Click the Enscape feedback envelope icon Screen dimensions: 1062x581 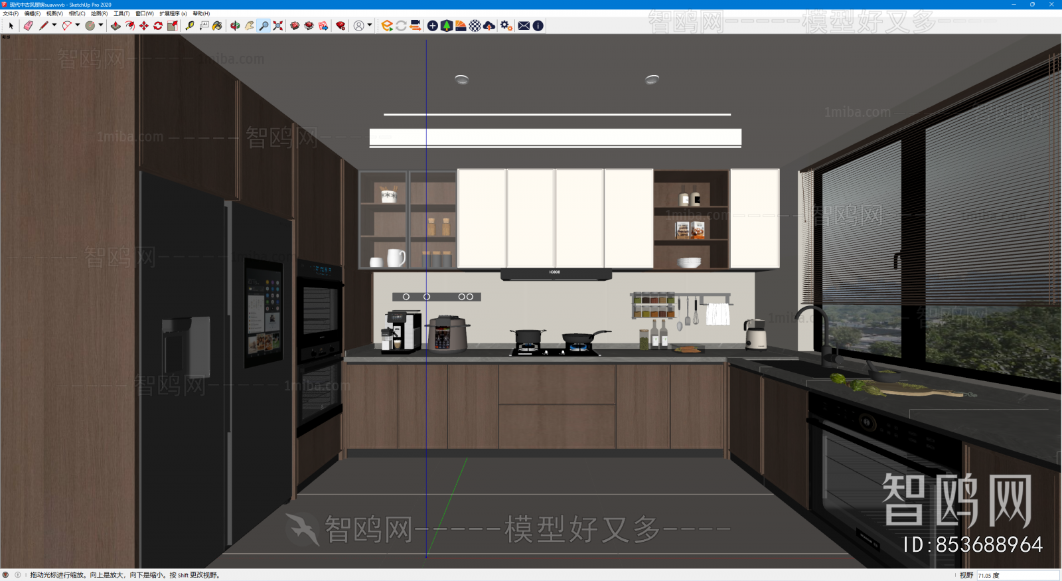(x=524, y=26)
